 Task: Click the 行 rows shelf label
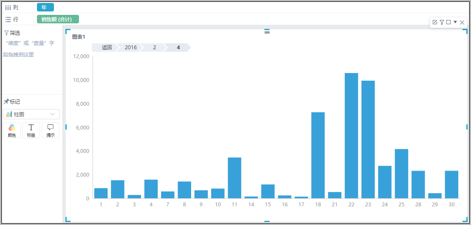[x=12, y=20]
